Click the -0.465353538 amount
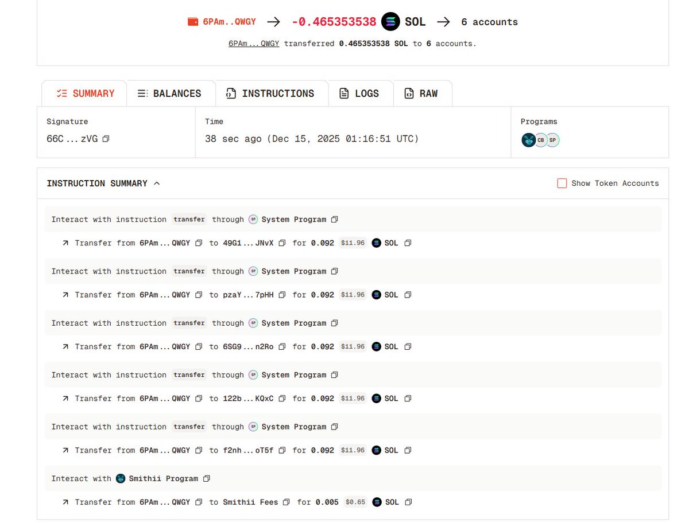Screen dimensions: 689x523 tap(334, 22)
